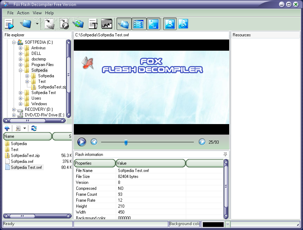Click the greyed-out export to Flash document icon
The width and height of the screenshot is (303, 230).
(64, 24)
